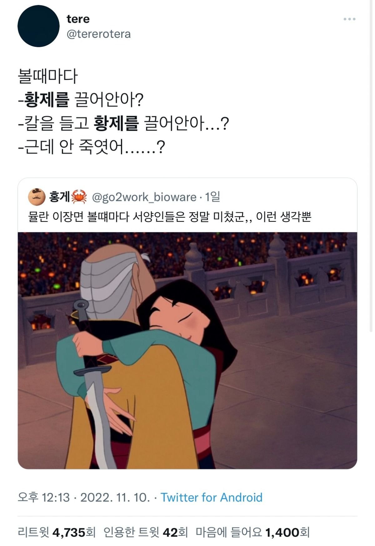Image resolution: width=375 pixels, height=546 pixels.
Task: Open the Twitter for Android source link
Action: click(212, 497)
